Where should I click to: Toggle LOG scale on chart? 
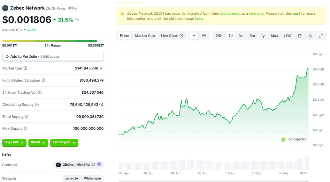click(288, 36)
